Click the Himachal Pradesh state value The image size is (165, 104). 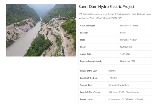[x=129, y=40]
